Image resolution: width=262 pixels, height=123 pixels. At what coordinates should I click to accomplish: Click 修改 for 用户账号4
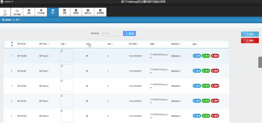tap(206, 116)
